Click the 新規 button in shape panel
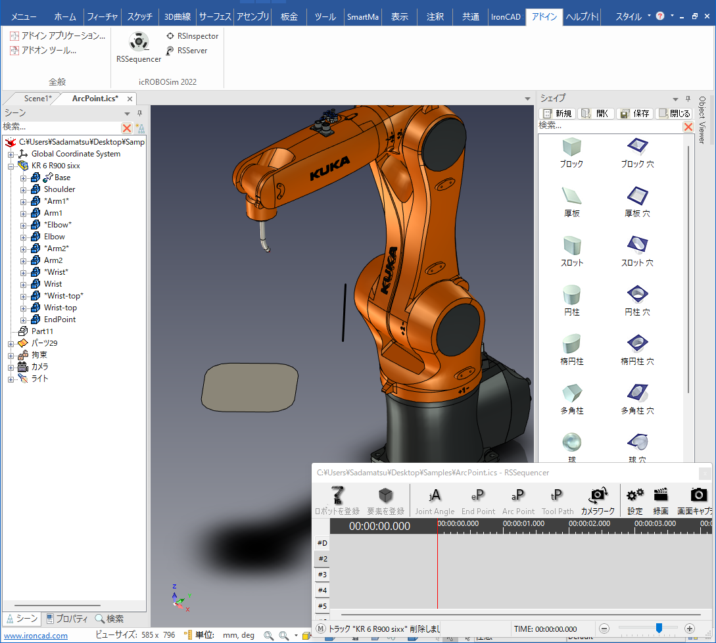This screenshot has width=716, height=643. 558,113
